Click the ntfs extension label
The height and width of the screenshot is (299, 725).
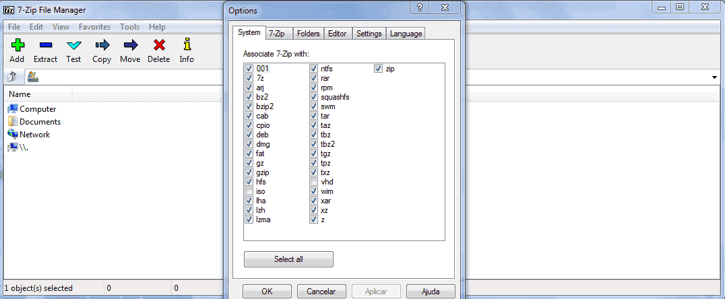tap(326, 69)
